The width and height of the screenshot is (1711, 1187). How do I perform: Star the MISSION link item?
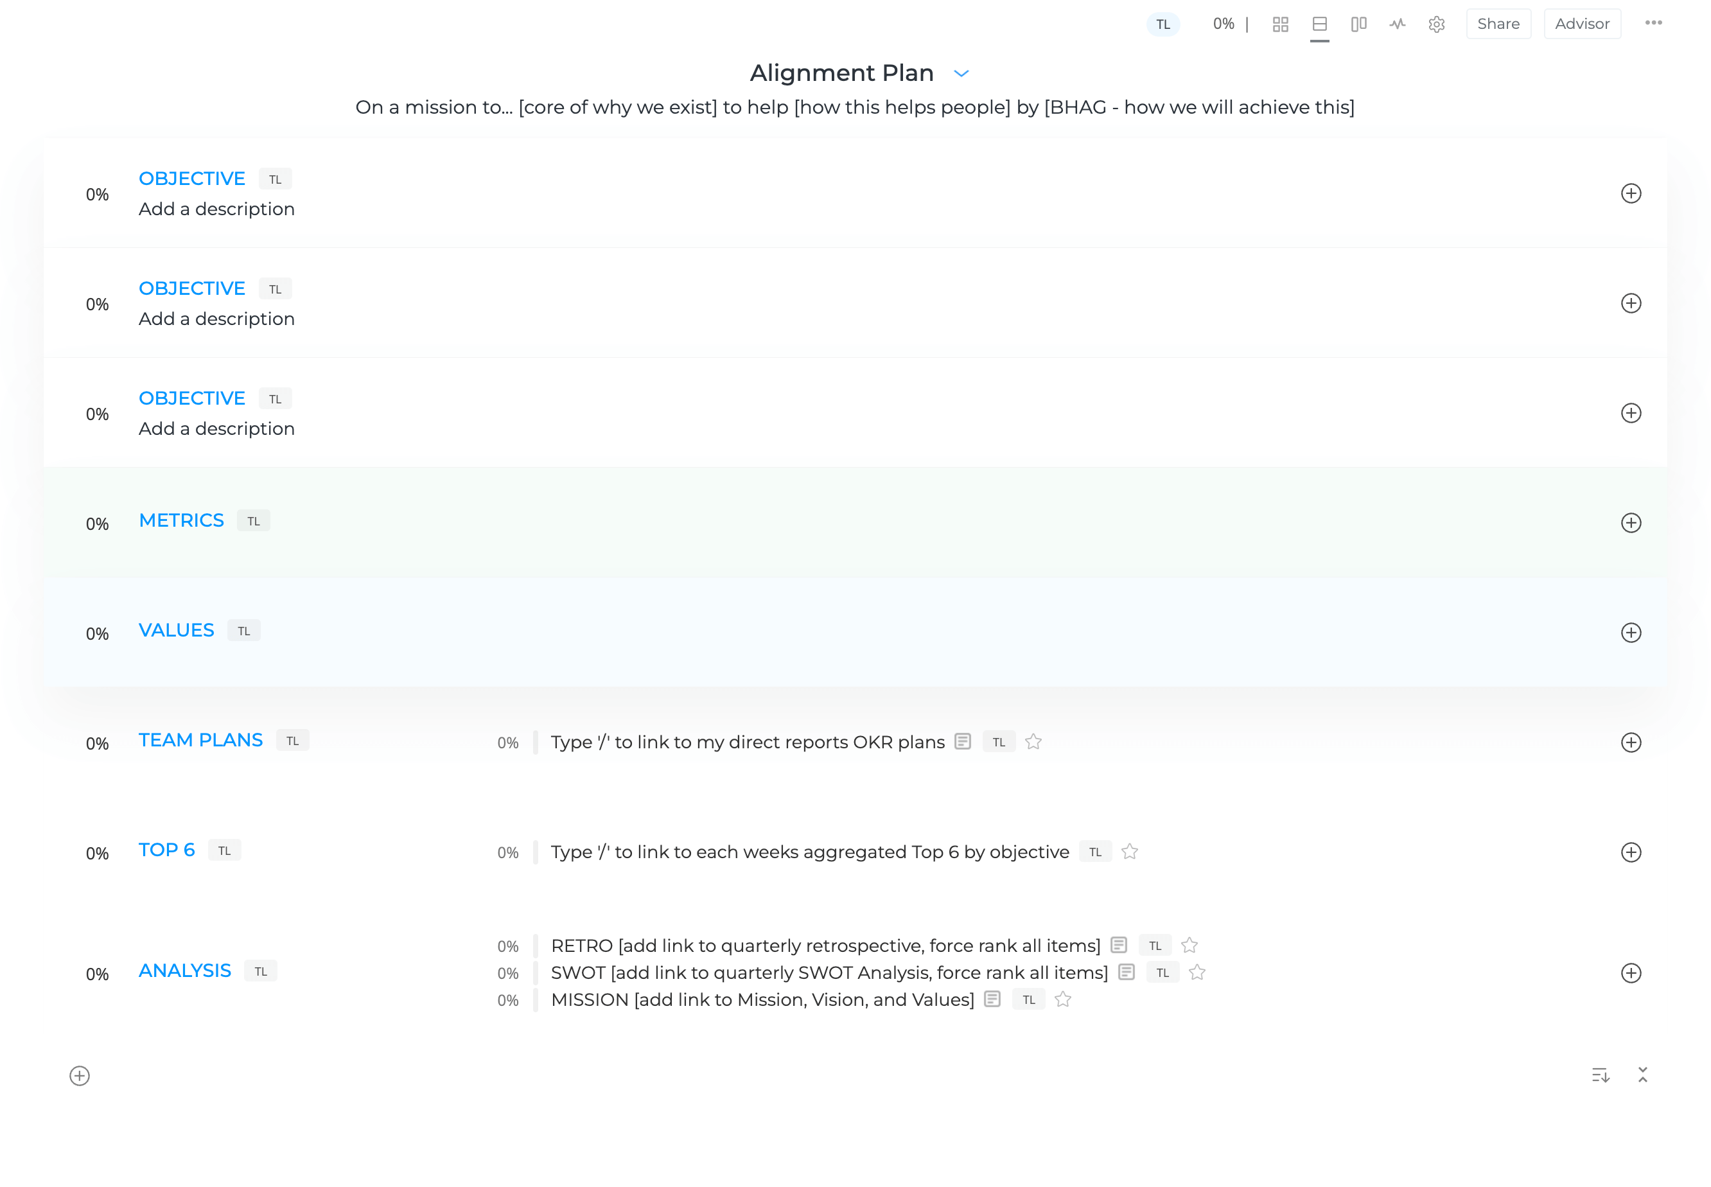click(x=1062, y=999)
